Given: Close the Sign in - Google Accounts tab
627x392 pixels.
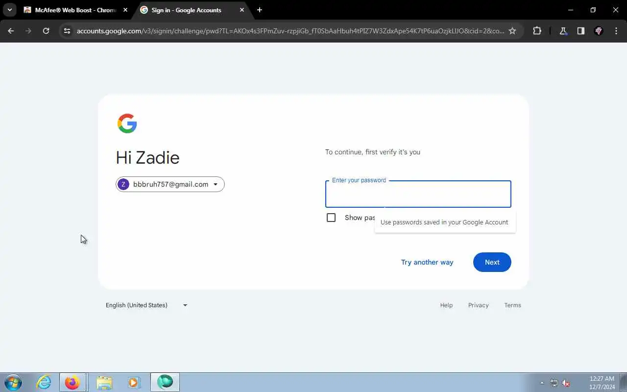Looking at the screenshot, I should [242, 10].
